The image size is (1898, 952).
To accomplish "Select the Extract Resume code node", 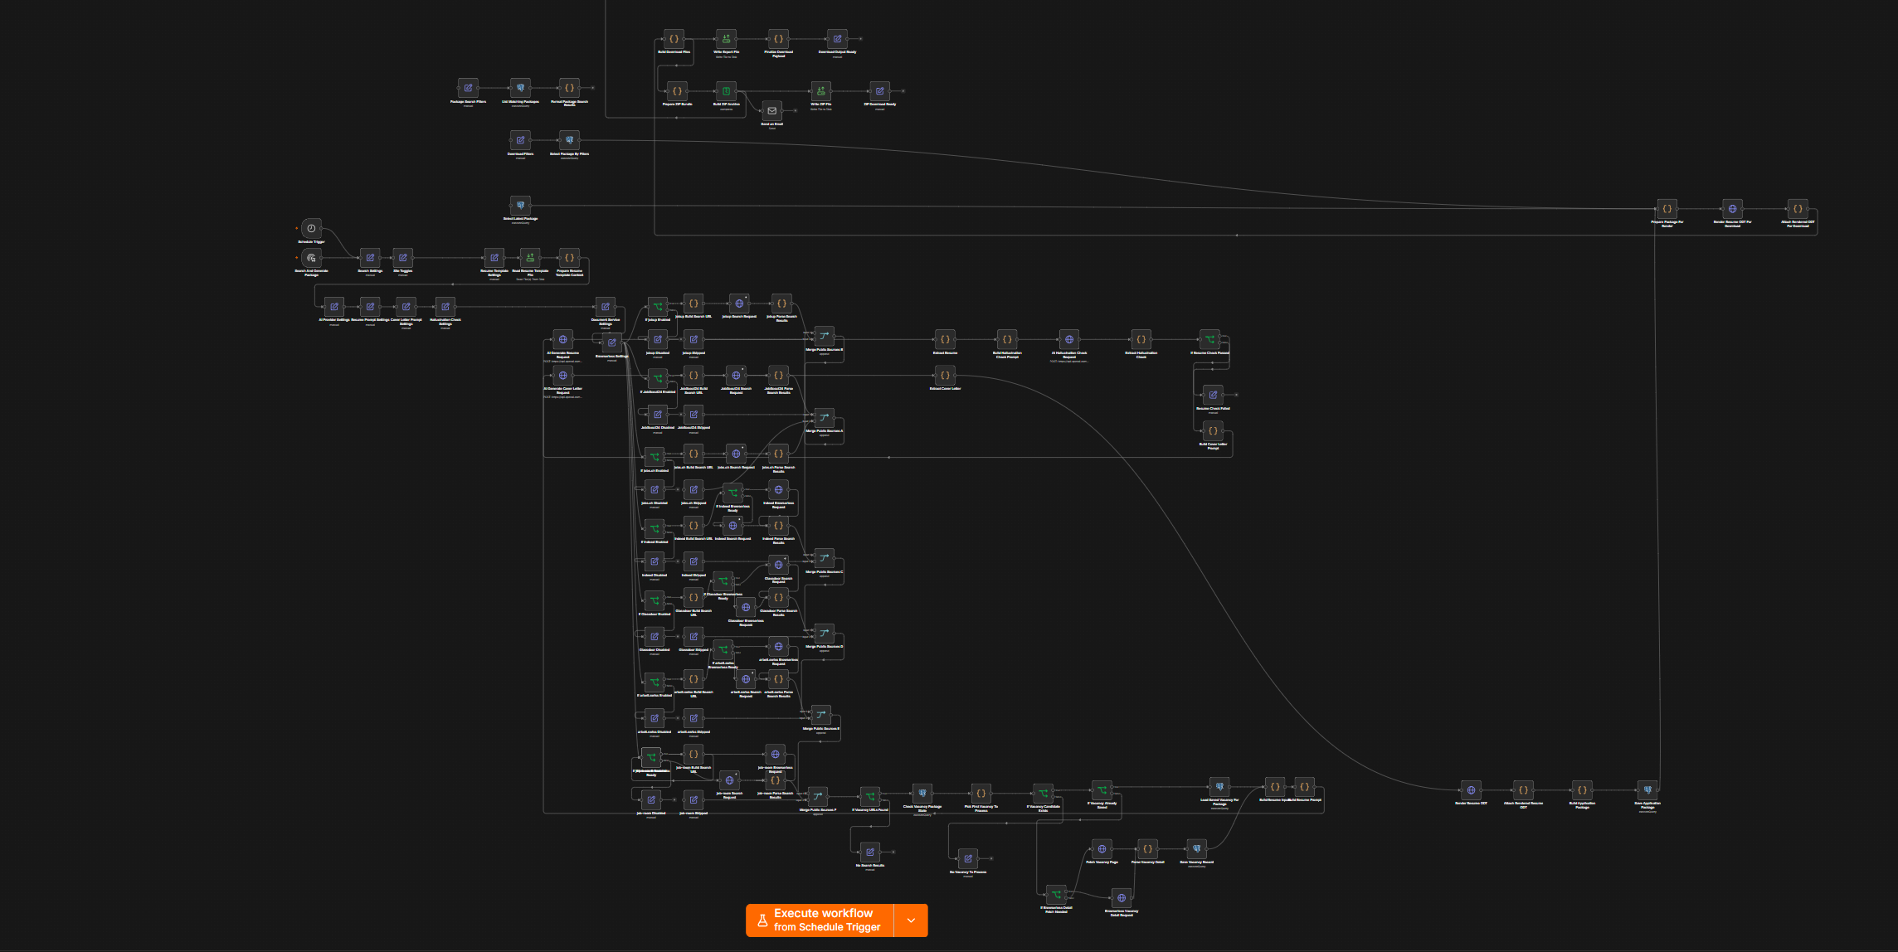I will pos(945,339).
